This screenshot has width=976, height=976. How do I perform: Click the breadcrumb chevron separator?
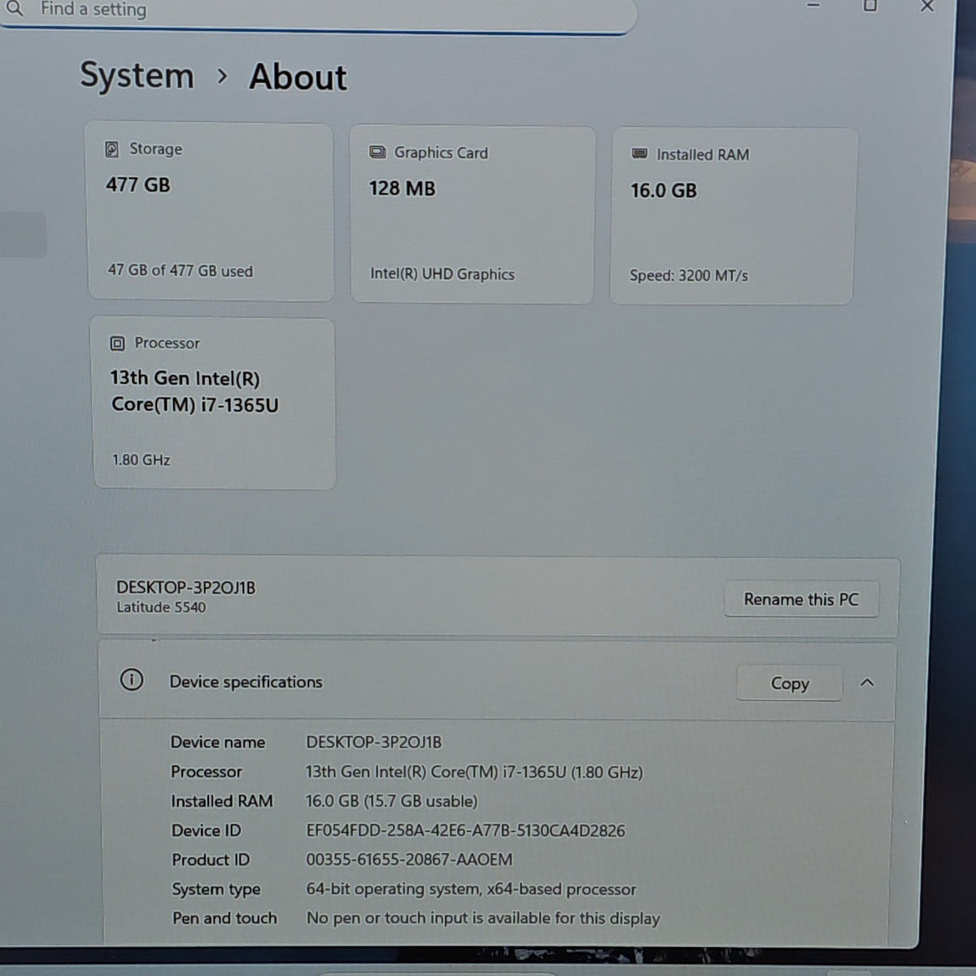pos(222,76)
